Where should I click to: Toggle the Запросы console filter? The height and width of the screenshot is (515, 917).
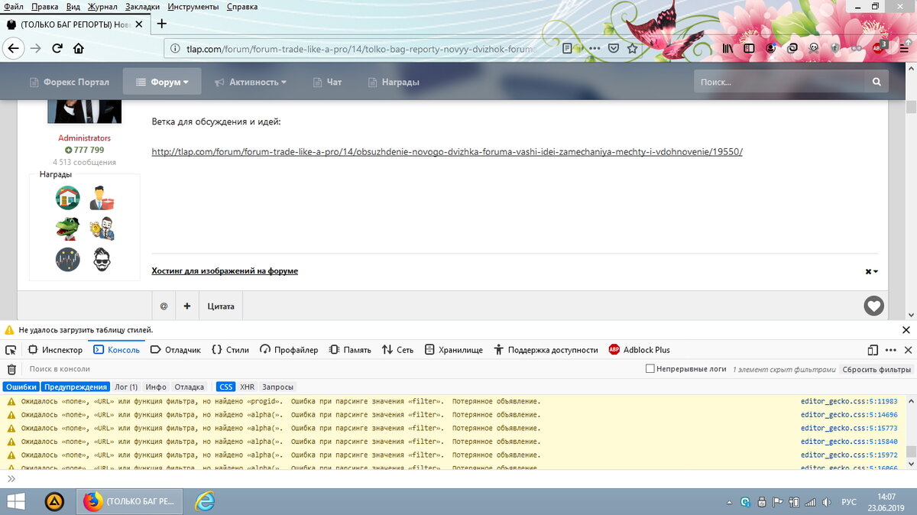point(278,387)
